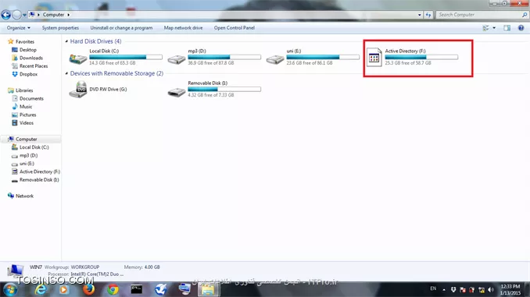
Task: Click the mp3 (D:) usage bar
Action: 224,58
